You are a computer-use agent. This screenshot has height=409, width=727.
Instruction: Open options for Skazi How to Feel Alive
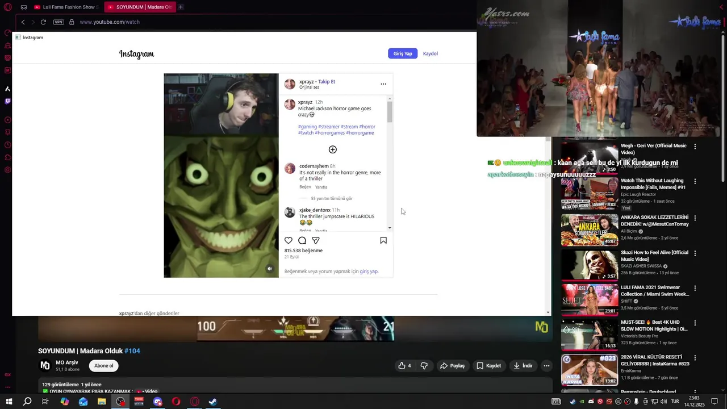click(x=695, y=253)
